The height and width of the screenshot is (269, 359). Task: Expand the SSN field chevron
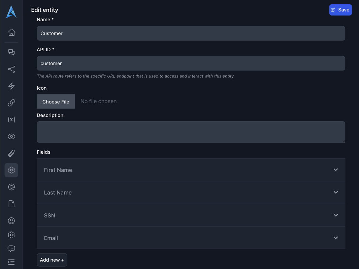pos(335,215)
